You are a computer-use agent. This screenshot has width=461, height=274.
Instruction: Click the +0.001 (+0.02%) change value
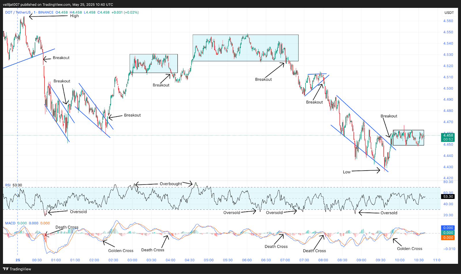coord(125,12)
